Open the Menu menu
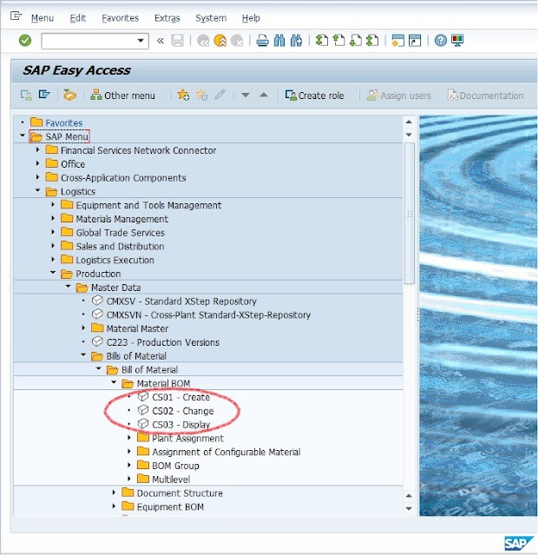Image resolution: width=539 pixels, height=556 pixels. (x=43, y=17)
